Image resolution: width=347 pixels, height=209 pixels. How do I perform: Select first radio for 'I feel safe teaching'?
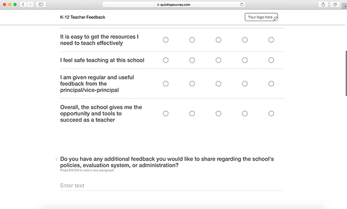166,60
